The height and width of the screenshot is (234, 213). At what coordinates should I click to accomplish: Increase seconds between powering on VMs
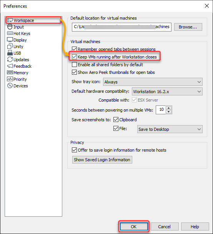pos(168,108)
